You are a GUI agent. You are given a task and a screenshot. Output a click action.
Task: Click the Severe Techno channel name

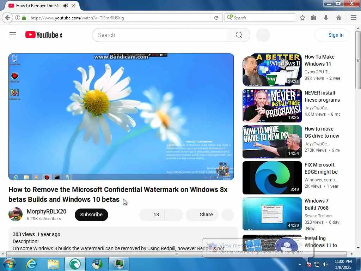coord(318,216)
